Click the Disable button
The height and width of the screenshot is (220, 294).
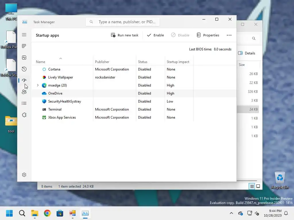click(x=180, y=35)
